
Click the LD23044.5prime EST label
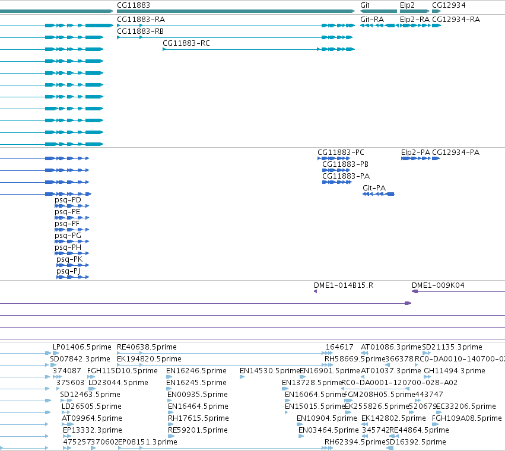pos(118,383)
